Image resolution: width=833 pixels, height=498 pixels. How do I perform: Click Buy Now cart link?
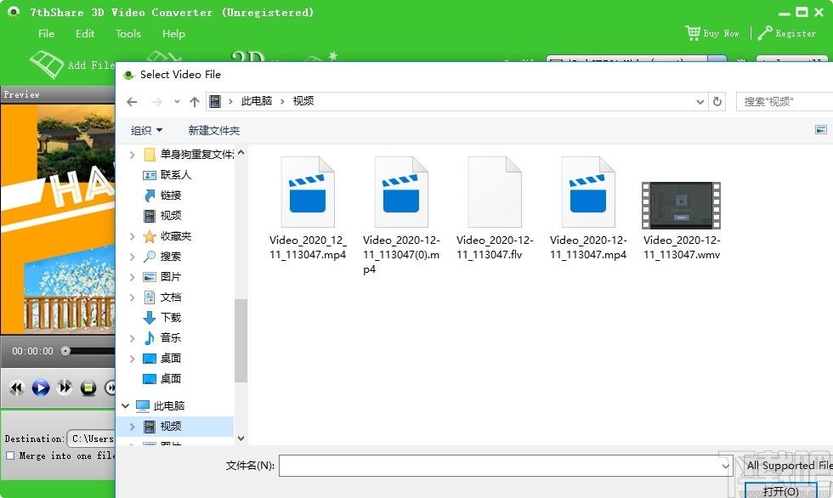pyautogui.click(x=712, y=33)
